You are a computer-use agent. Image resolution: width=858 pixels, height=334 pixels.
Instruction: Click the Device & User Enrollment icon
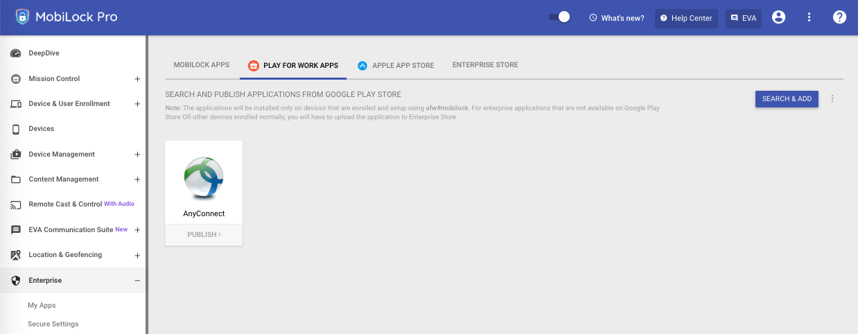coord(16,104)
